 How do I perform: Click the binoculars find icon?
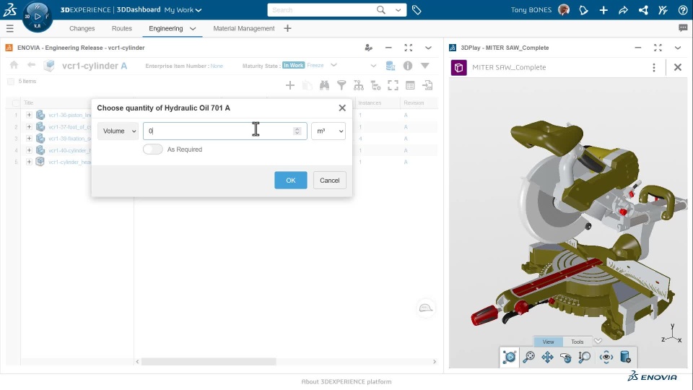click(324, 85)
